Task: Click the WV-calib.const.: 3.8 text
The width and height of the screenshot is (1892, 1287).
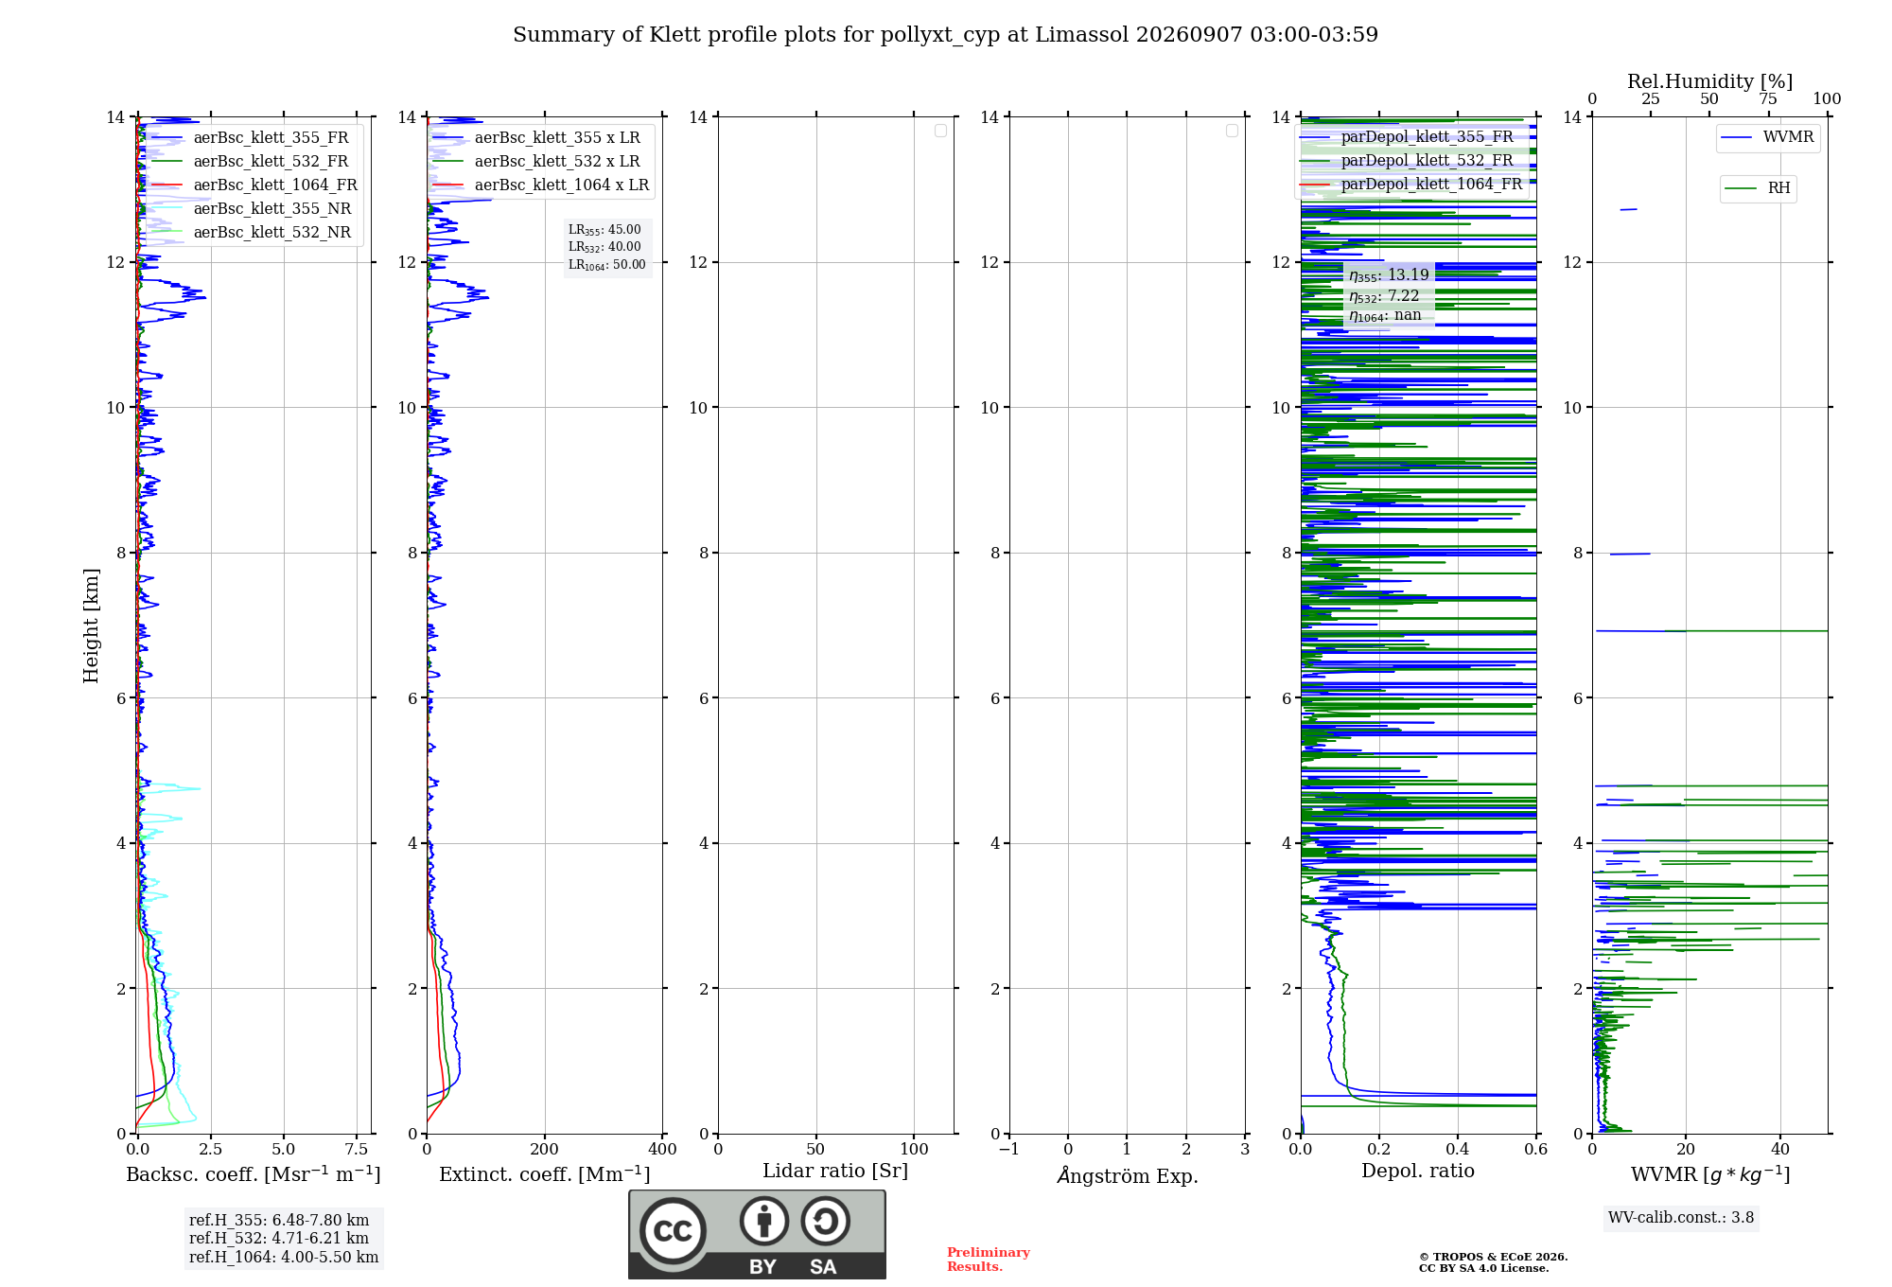Action: [x=1681, y=1218]
